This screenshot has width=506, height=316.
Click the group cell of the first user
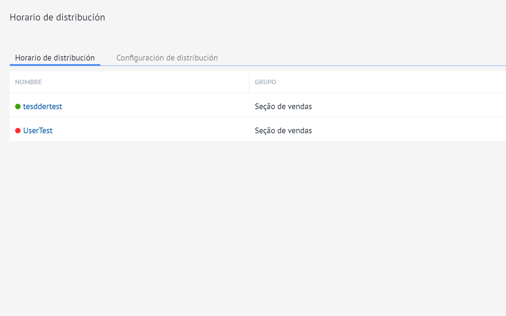pyautogui.click(x=283, y=107)
